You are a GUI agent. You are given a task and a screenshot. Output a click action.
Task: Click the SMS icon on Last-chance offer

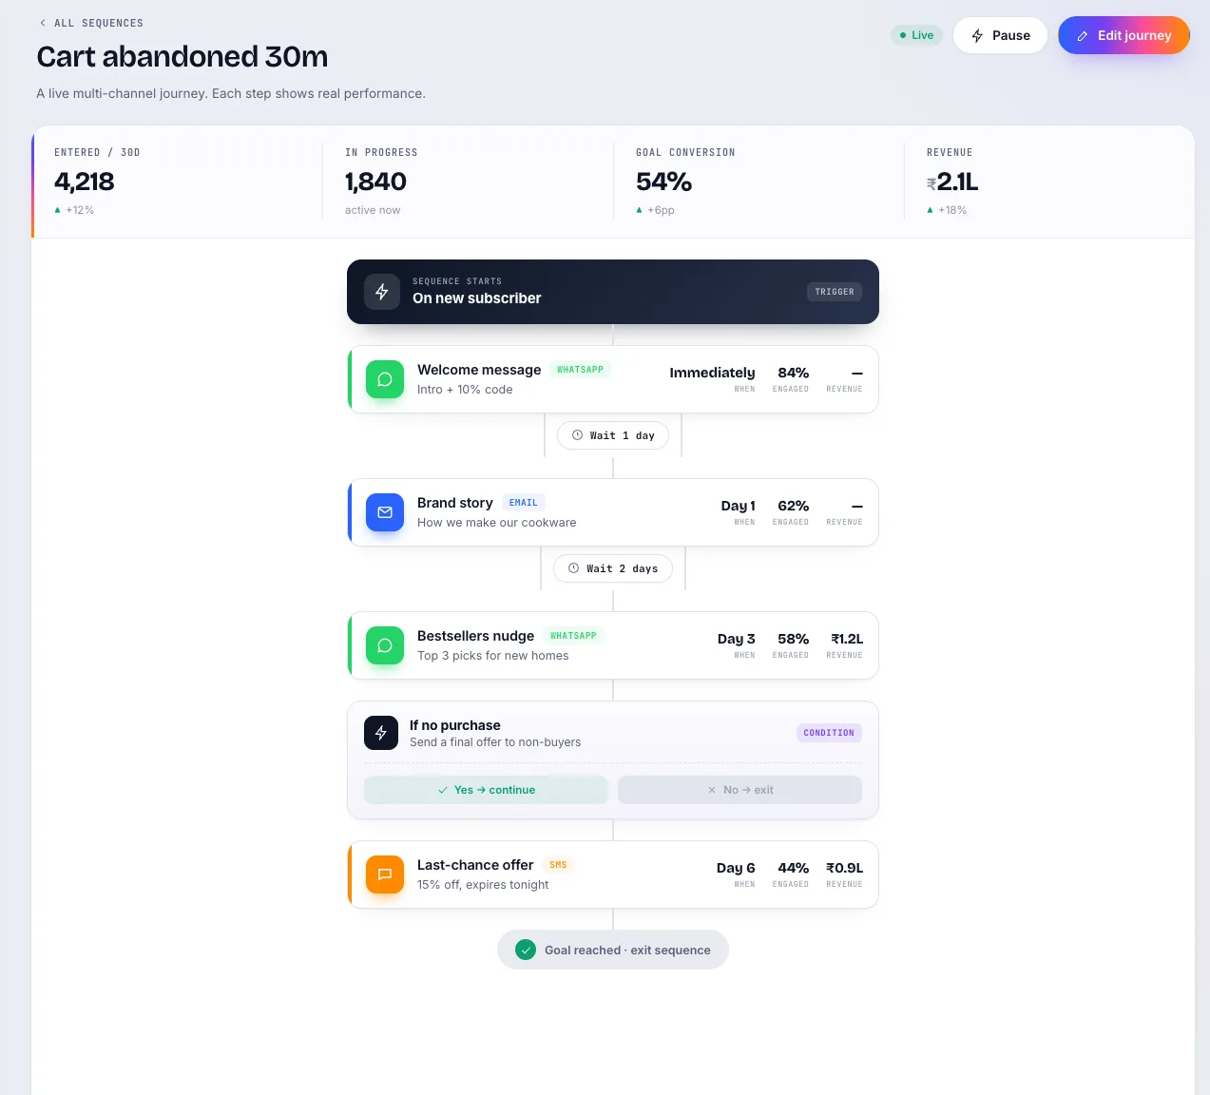[x=385, y=874]
